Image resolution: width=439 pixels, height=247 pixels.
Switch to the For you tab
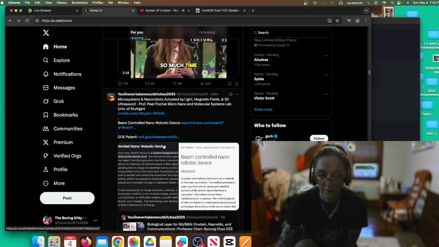click(137, 32)
